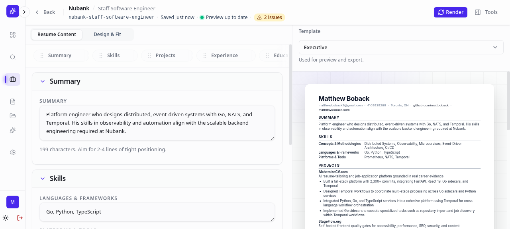Open the Executive template dropdown

(x=401, y=47)
